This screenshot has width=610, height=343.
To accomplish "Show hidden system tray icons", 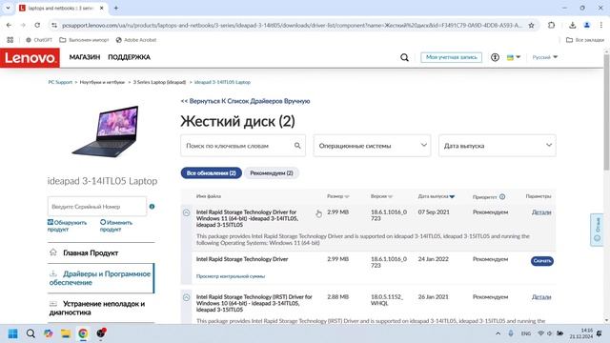I will [498, 333].
